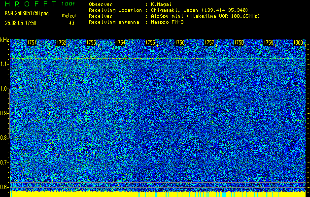310x197 pixels.
Task: Click the 0.9 frequency axis label
Action: pos(4,113)
